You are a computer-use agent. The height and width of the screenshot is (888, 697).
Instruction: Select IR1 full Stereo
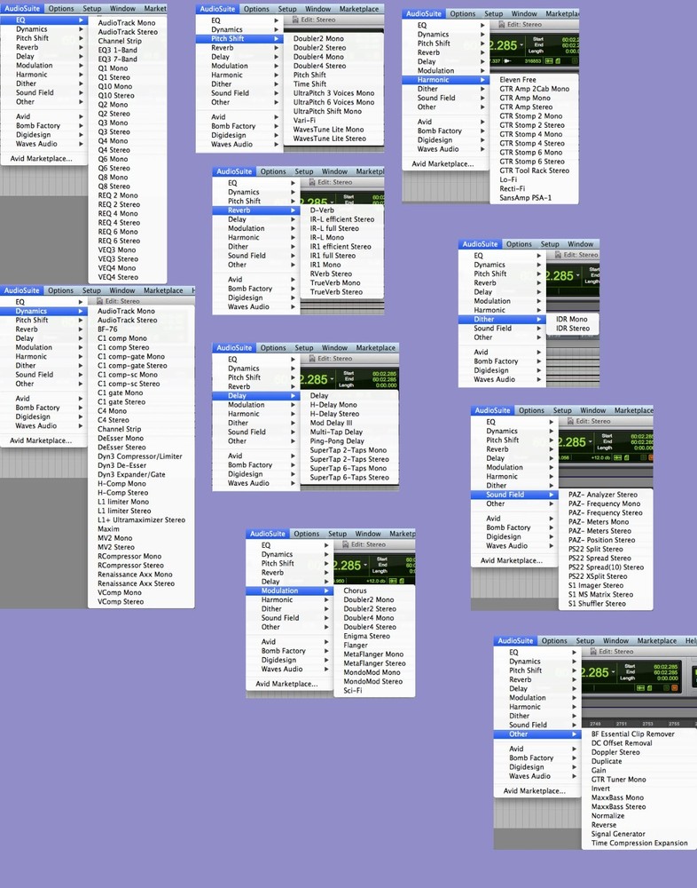pos(333,256)
